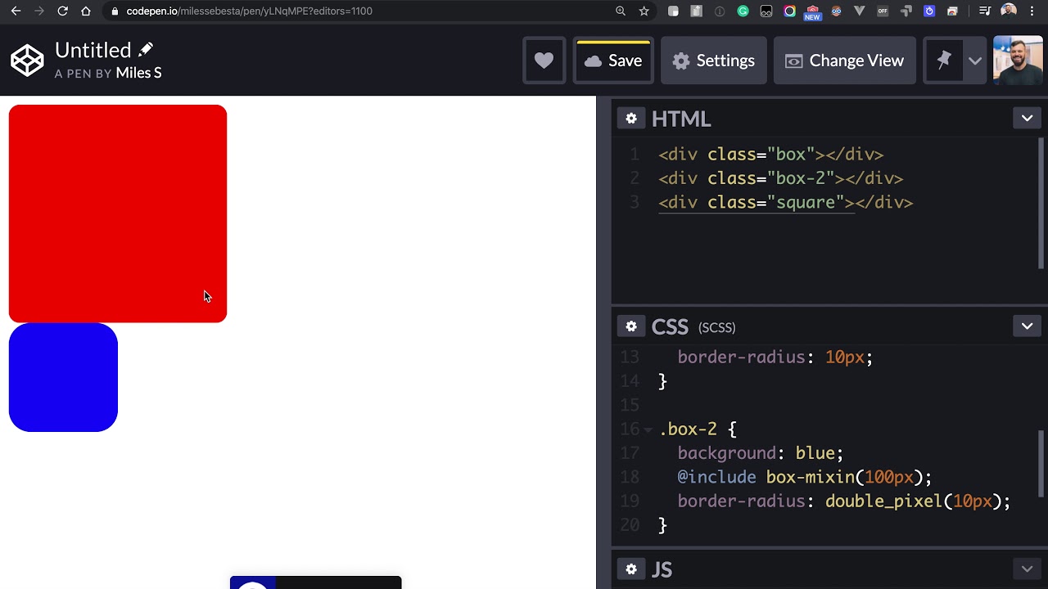Expand the JS panel dropdown

(1027, 569)
